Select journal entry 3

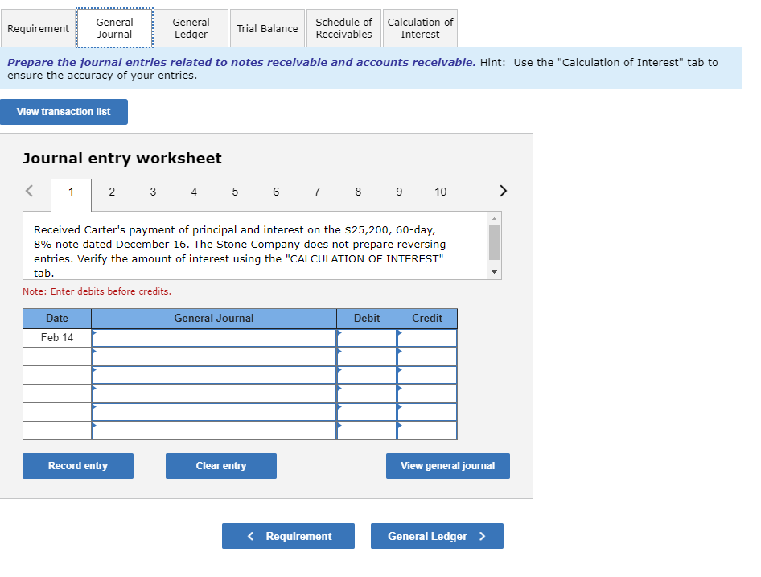pyautogui.click(x=153, y=192)
